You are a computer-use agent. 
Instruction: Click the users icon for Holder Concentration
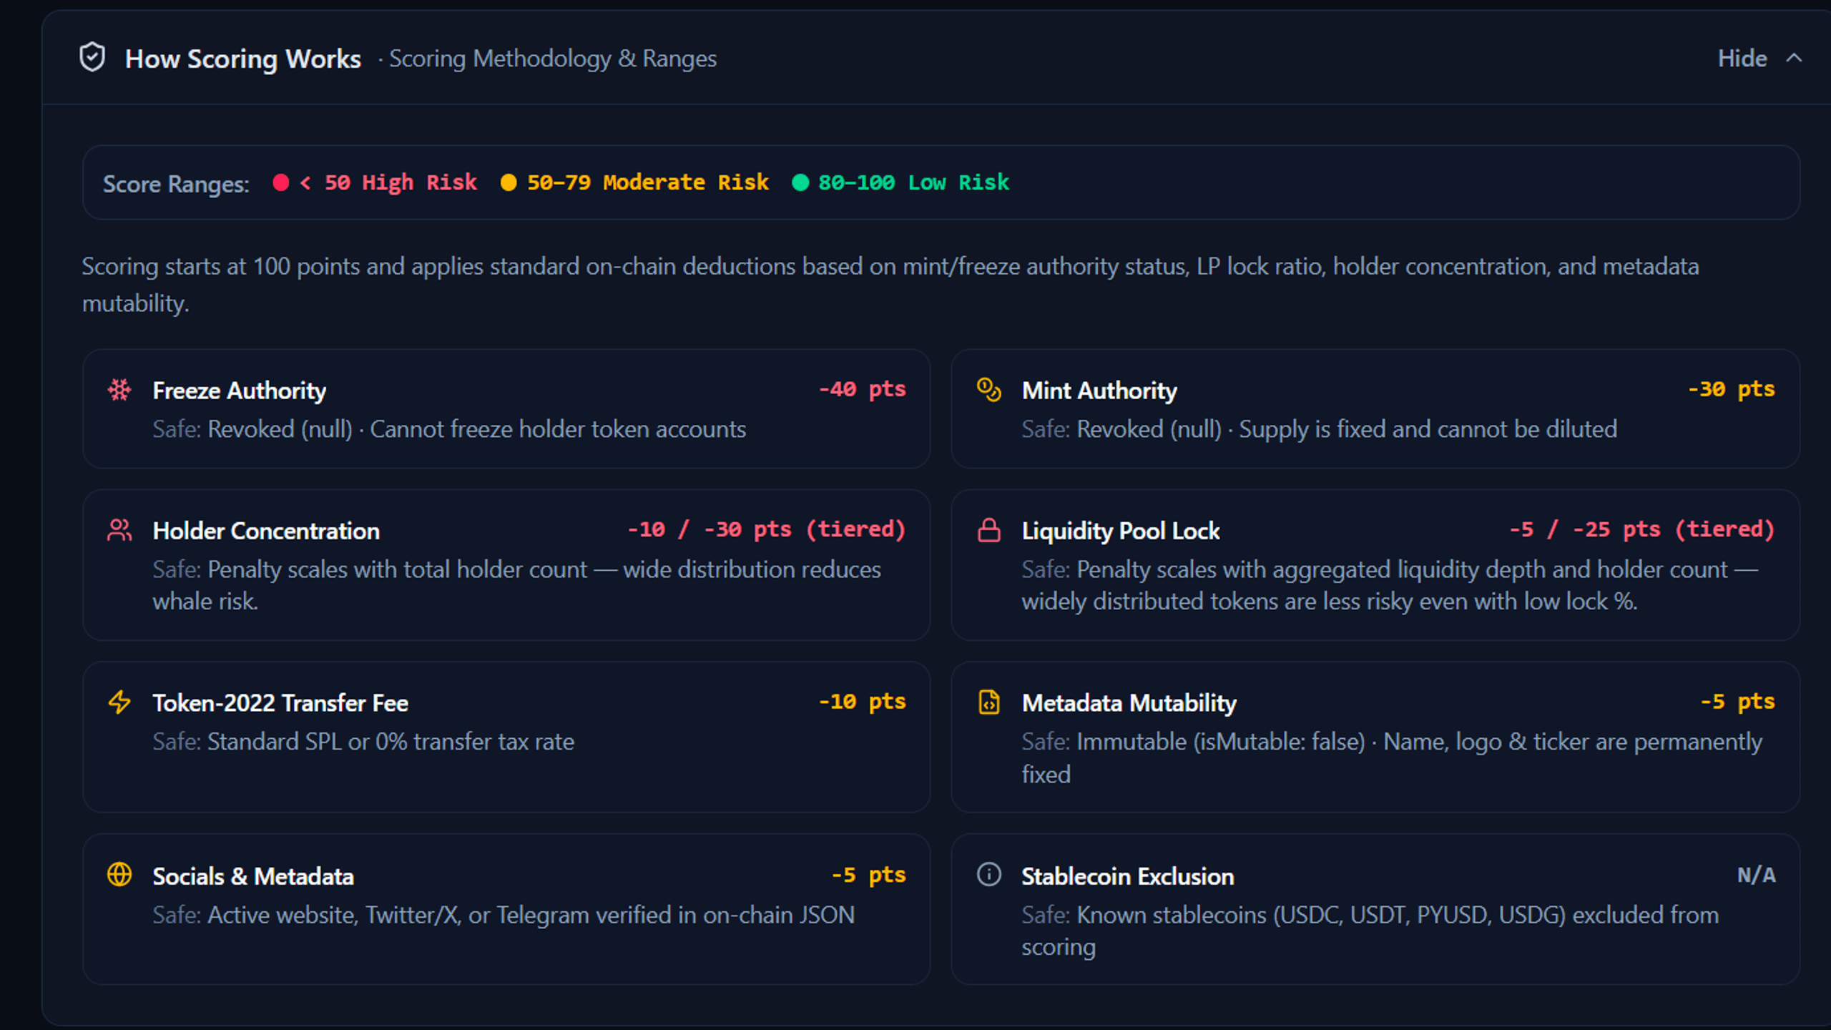119,530
